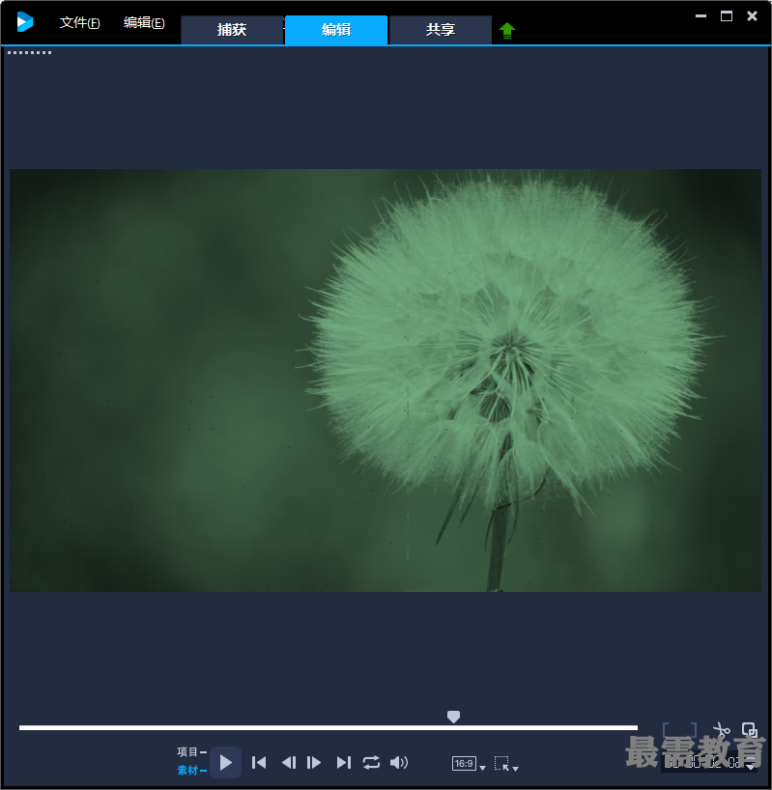Step forward one frame
The height and width of the screenshot is (790, 772).
tap(314, 762)
